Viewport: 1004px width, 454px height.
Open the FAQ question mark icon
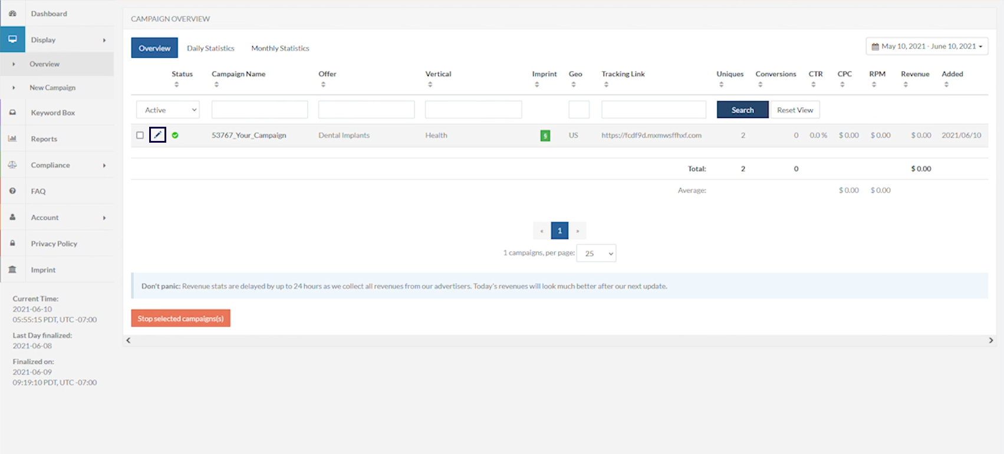point(12,191)
